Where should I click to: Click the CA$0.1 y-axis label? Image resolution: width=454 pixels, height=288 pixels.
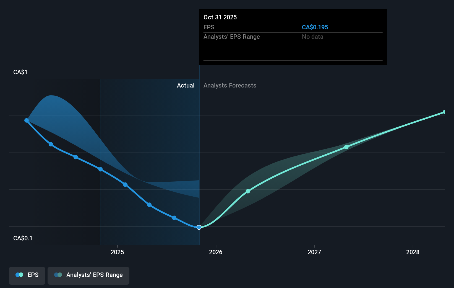[x=23, y=238]
